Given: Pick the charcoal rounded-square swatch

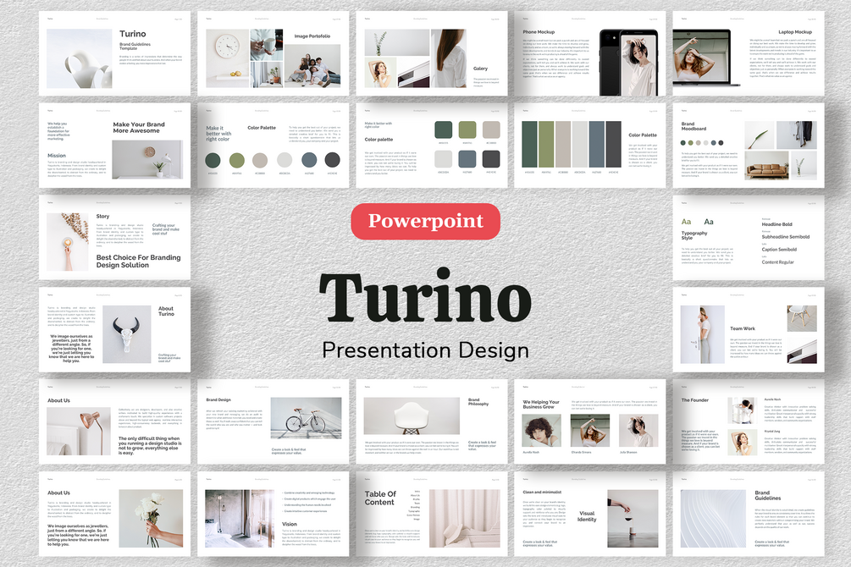Looking at the screenshot, I should pos(491,159).
